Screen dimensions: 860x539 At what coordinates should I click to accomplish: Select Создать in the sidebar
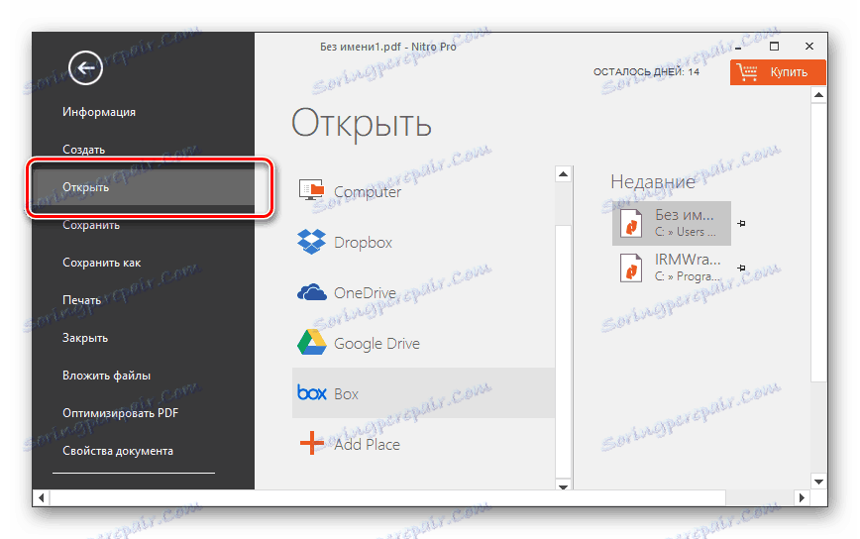click(83, 150)
